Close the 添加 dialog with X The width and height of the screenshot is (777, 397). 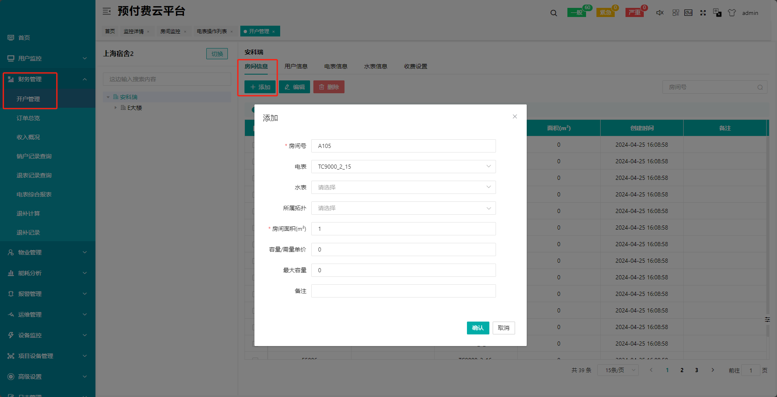pos(515,116)
